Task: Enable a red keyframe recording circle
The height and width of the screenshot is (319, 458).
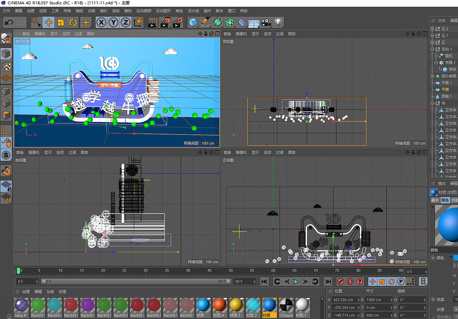Action: tap(340, 281)
